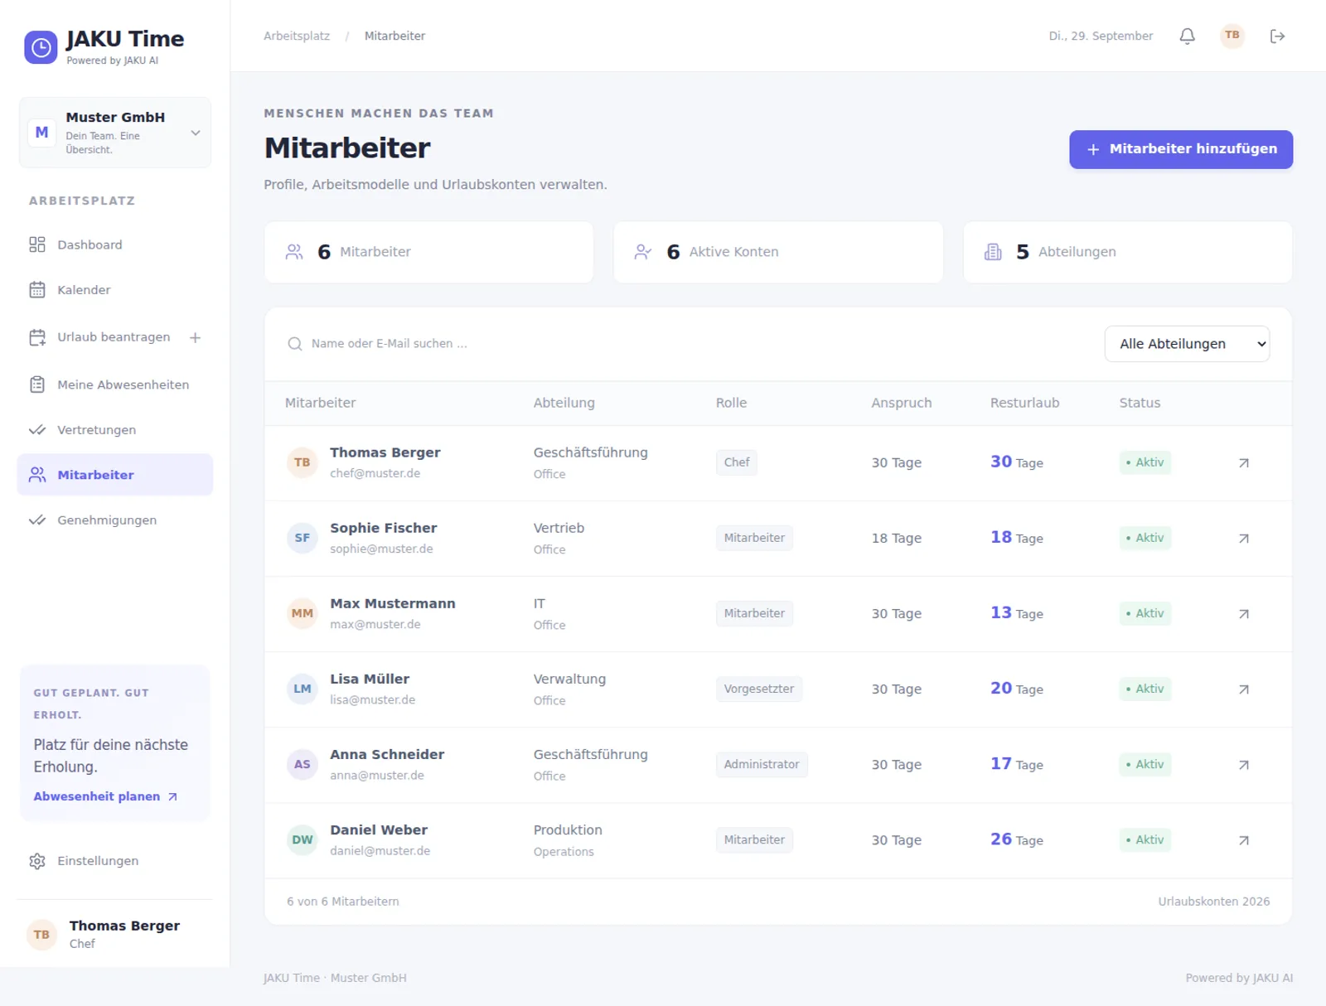Screen dimensions: 1326x1006
Task: Click the Administrator role badge
Action: pos(762,764)
